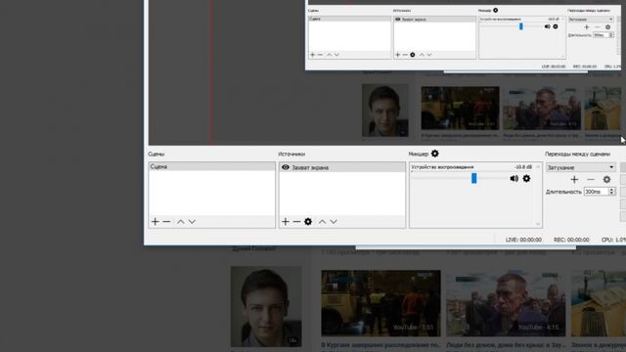Image resolution: width=626 pixels, height=352 pixels.
Task: Remove the selected scene with the minus icon
Action: (x=166, y=222)
